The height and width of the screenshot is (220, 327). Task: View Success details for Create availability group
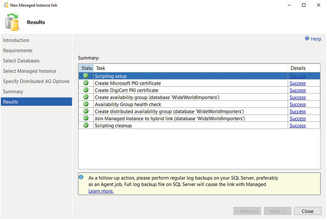coord(297,97)
